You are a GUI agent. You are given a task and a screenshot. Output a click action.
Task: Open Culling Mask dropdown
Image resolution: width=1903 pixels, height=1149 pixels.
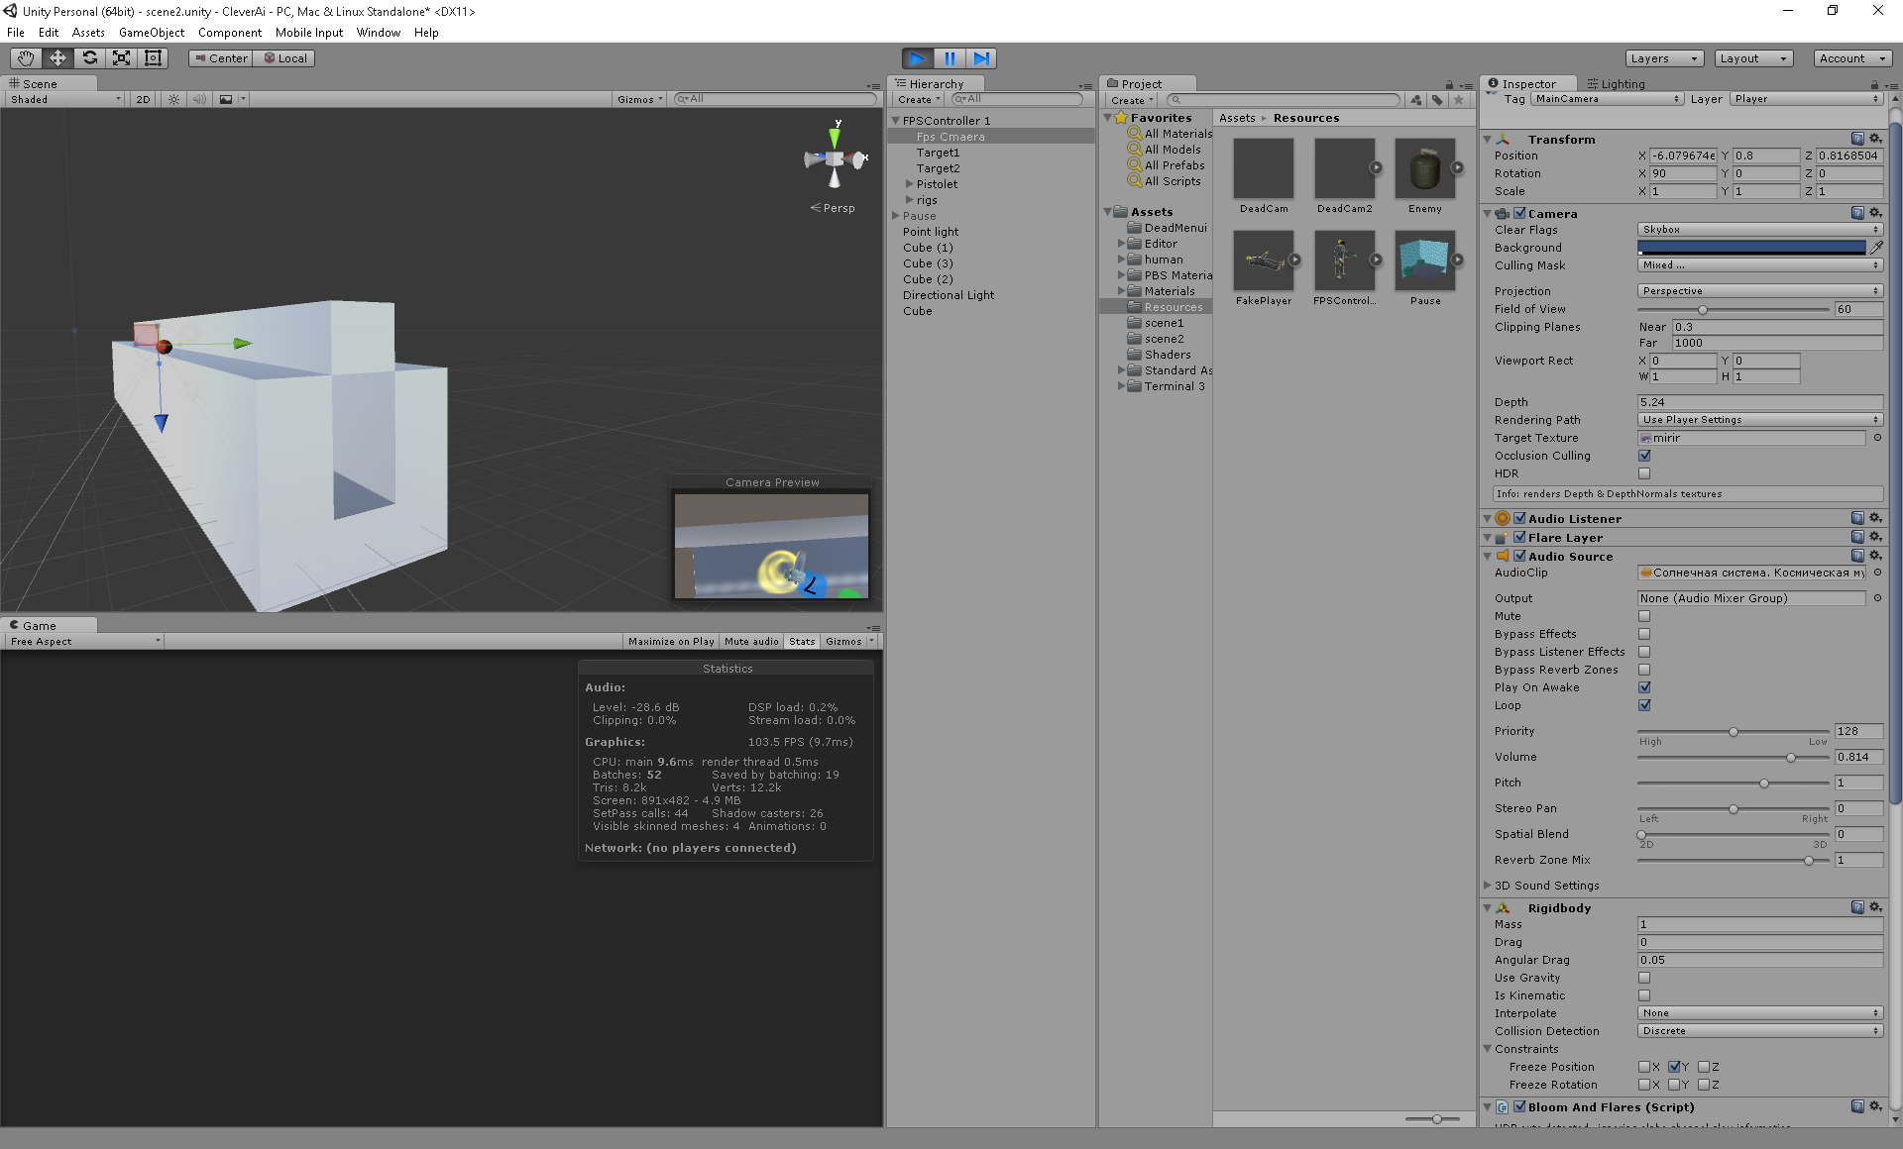(1759, 265)
